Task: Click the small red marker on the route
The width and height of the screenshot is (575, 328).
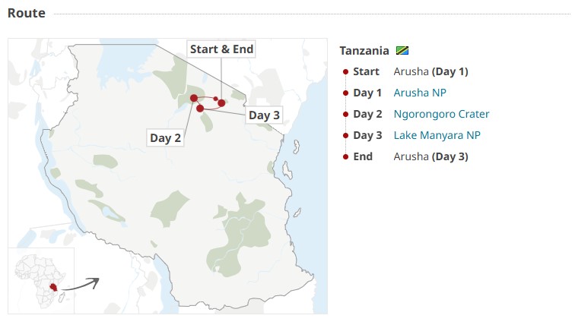Action: click(215, 99)
